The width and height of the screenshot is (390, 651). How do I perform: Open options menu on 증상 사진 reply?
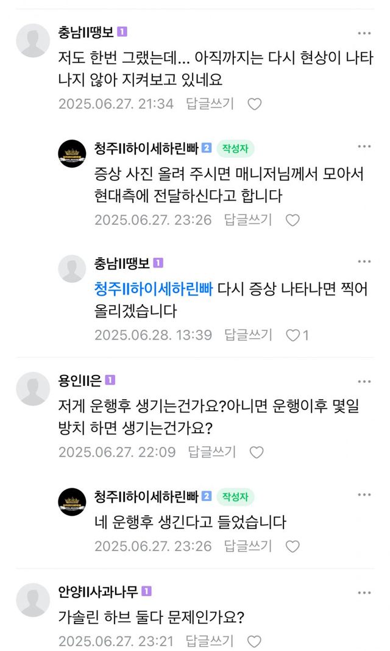pyautogui.click(x=364, y=146)
